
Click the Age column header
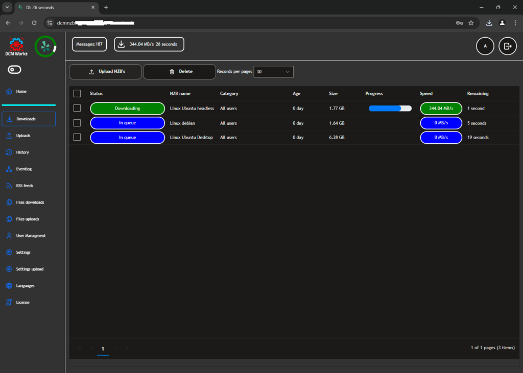[x=297, y=93]
